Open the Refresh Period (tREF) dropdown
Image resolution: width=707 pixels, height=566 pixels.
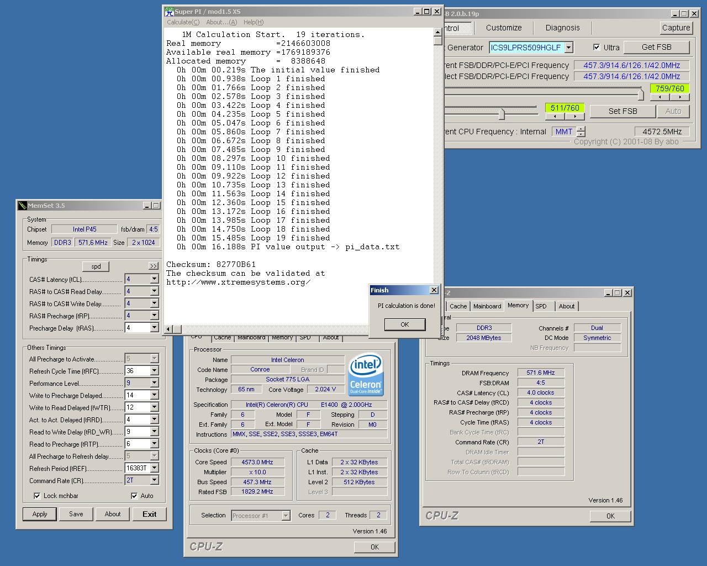tap(154, 468)
